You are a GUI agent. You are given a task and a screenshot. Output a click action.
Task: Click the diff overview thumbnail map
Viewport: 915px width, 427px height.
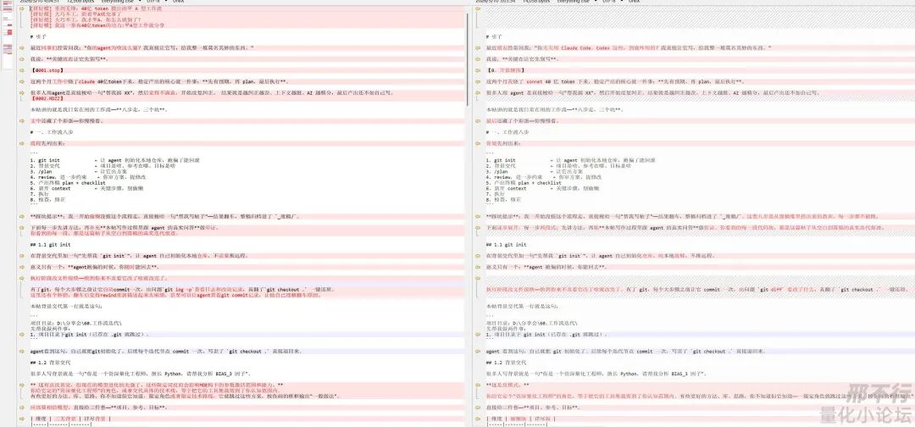pos(8,35)
